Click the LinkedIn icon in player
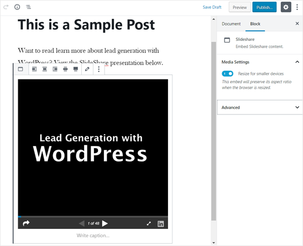Image resolution: width=303 pixels, height=246 pixels. (160, 223)
